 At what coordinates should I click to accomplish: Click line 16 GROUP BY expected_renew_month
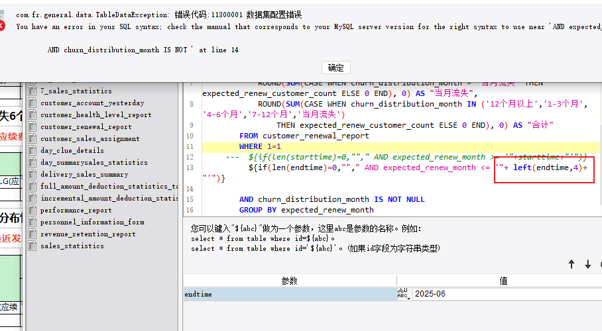(x=306, y=210)
